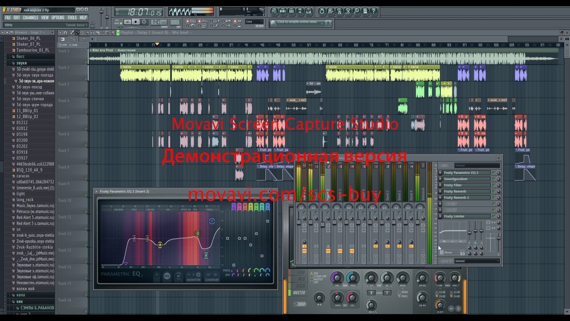Stop playback with the transport stop button
Image resolution: width=570 pixels, height=321 pixels.
pyautogui.click(x=136, y=22)
